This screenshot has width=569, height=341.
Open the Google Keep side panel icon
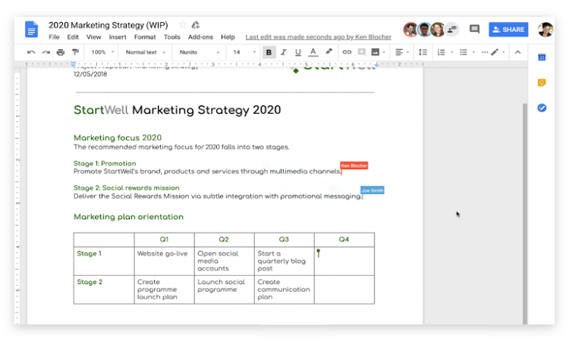coord(542,83)
